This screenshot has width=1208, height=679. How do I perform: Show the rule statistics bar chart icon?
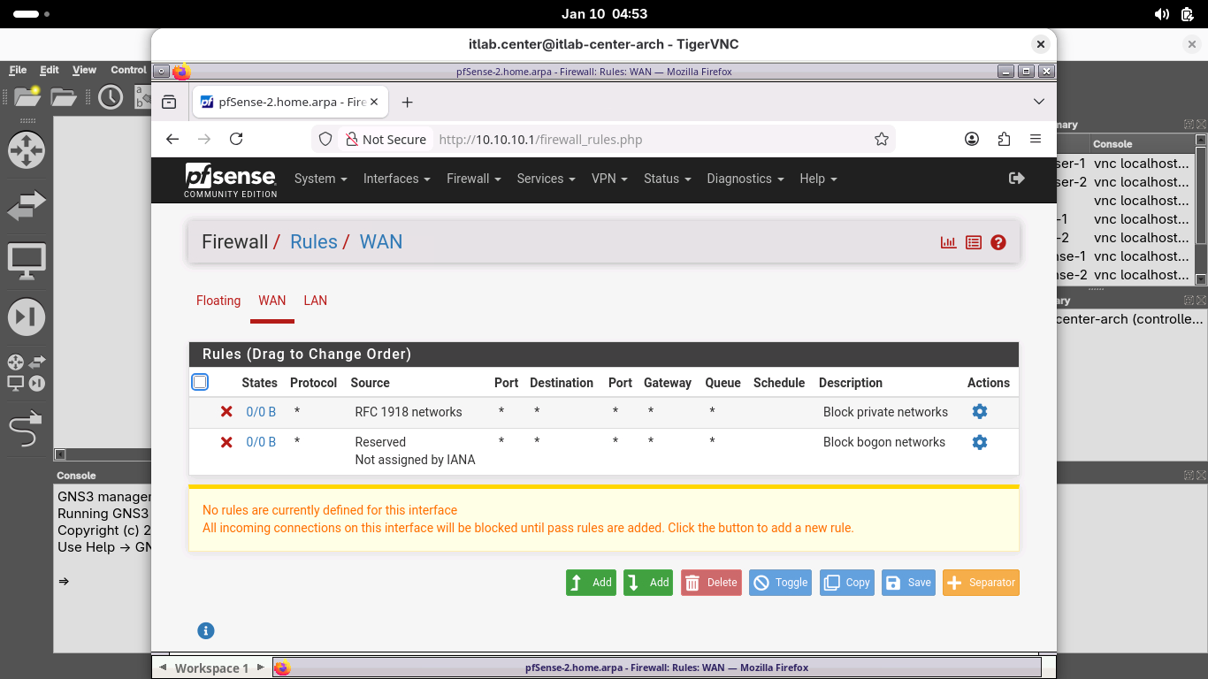[949, 242]
